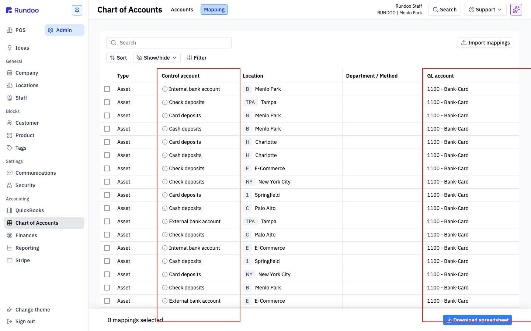Open the Product block
The width and height of the screenshot is (531, 331).
[x=44, y=135]
